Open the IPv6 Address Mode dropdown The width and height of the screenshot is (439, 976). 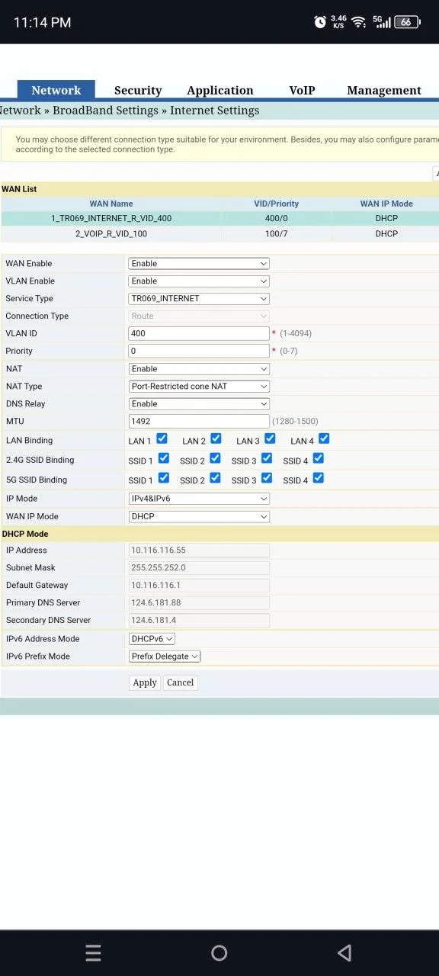point(152,639)
